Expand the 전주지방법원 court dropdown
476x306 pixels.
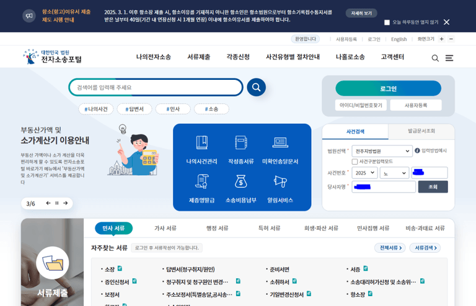(x=382, y=151)
